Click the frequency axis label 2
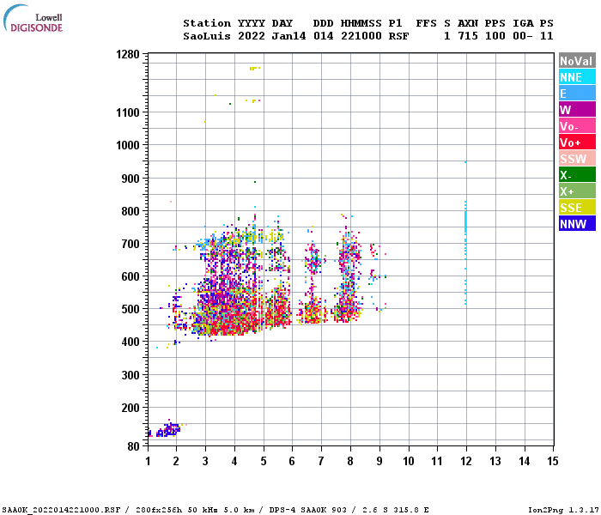The image size is (601, 515). (176, 461)
